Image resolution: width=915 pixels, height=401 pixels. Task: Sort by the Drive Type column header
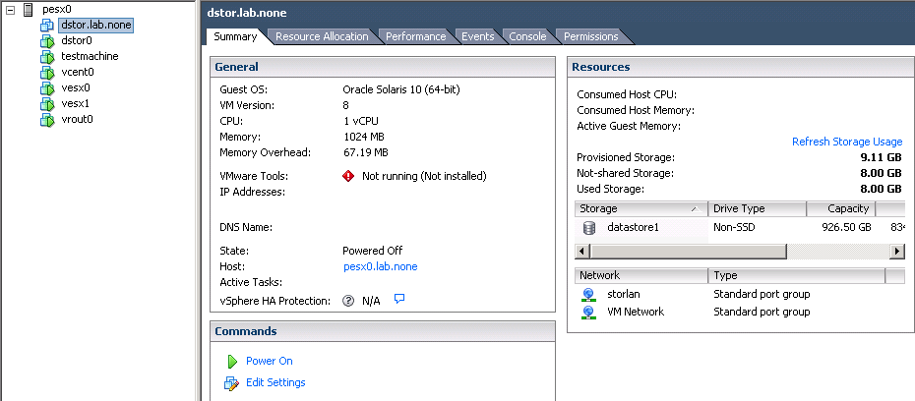coord(758,208)
